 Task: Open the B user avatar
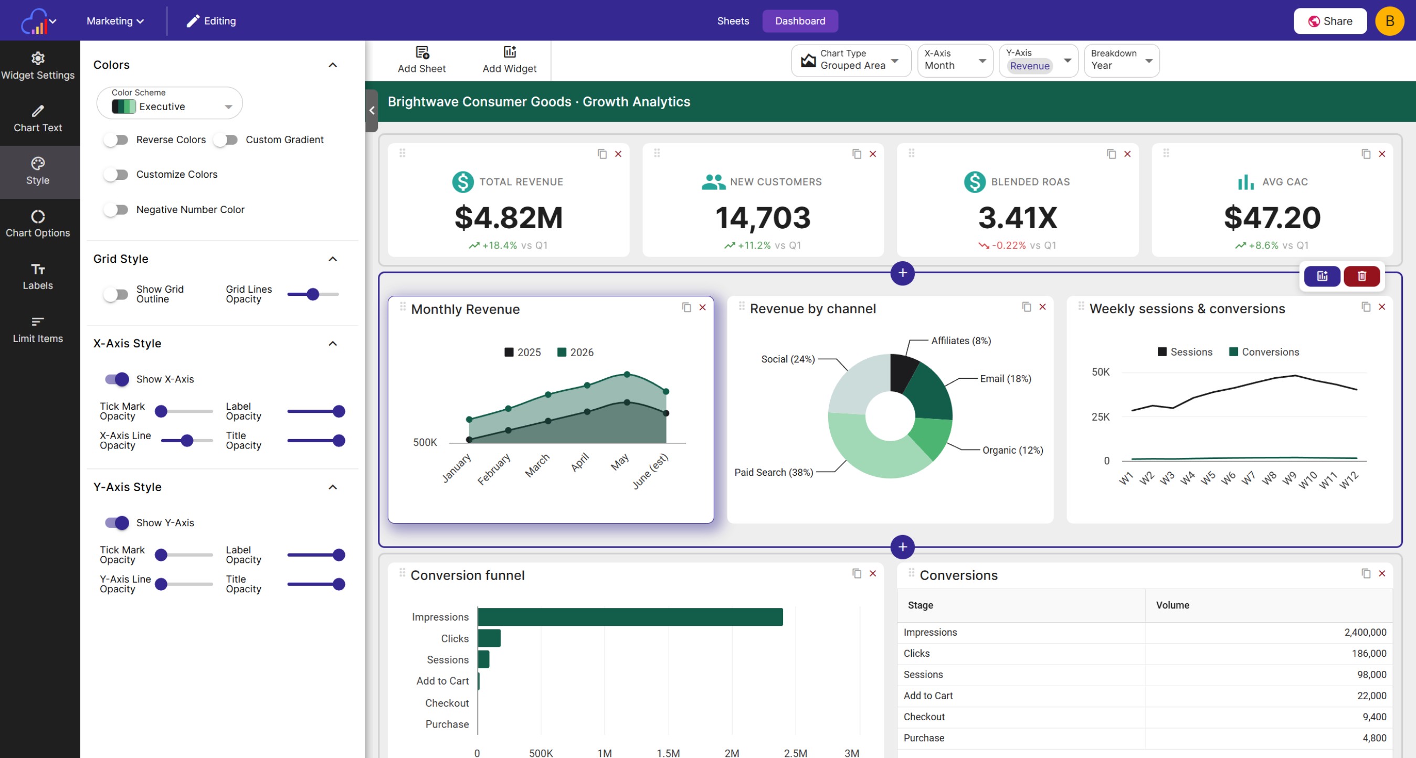point(1389,21)
